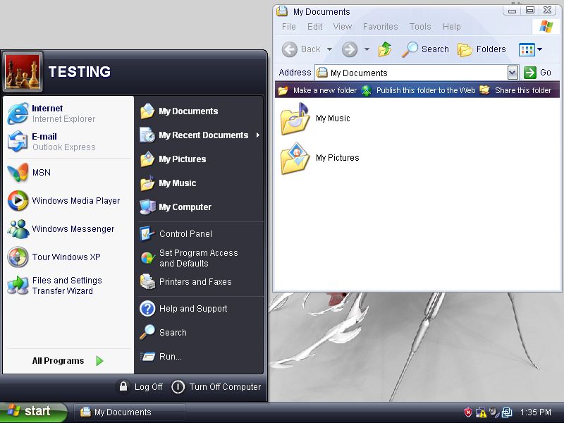Click Make a new folder
This screenshot has width=564, height=423.
coord(317,90)
